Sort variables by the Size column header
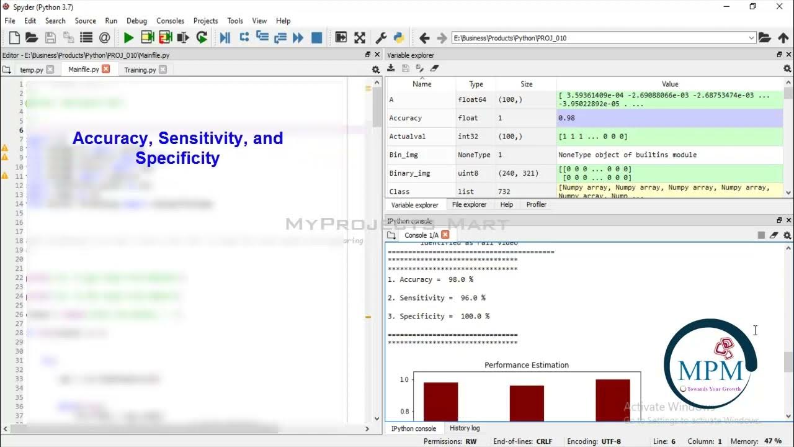 point(526,84)
